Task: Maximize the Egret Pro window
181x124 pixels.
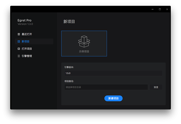Action: pyautogui.click(x=160, y=9)
